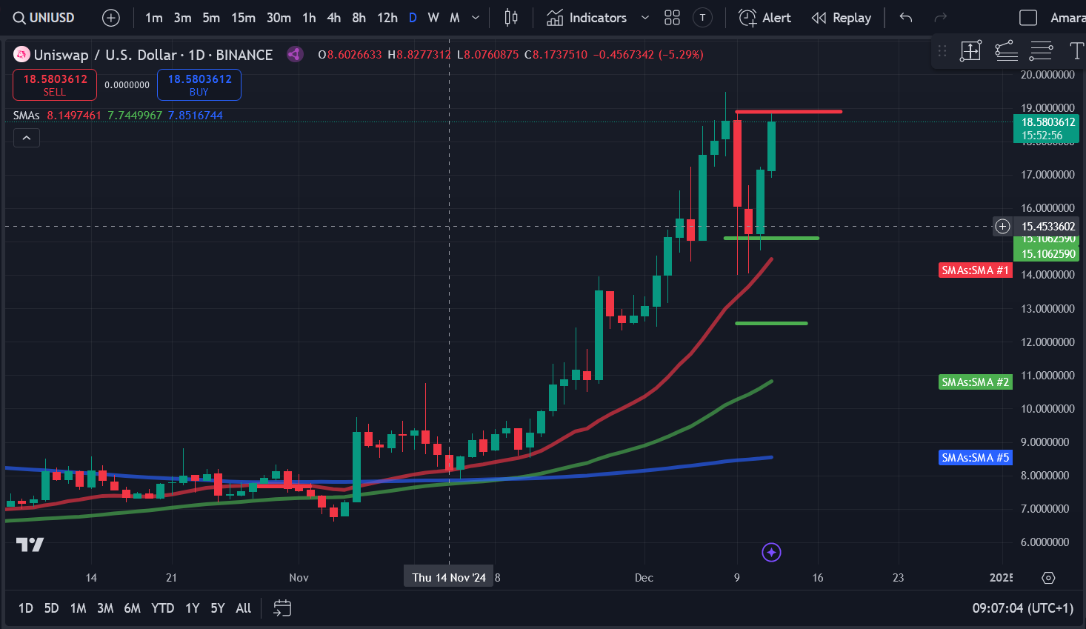Screen dimensions: 1086x629
Task: Create an Alert
Action: click(x=765, y=18)
